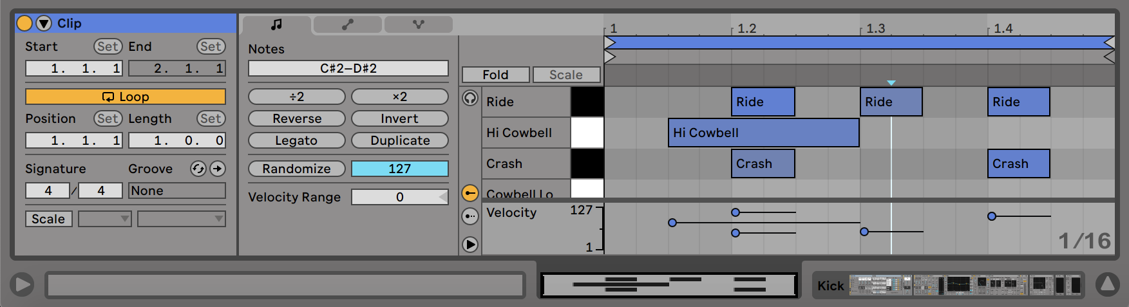The width and height of the screenshot is (1129, 307).
Task: Click the Randomize button
Action: tap(297, 169)
